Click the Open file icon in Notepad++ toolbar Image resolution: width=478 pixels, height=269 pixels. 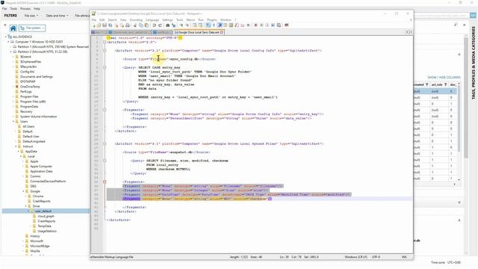99,25
